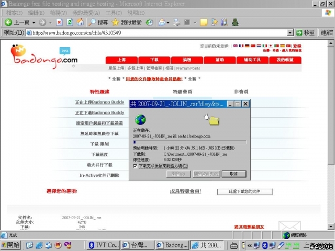Expand the Mail button dropdown arrow
The width and height of the screenshot is (335, 251).
168,22
